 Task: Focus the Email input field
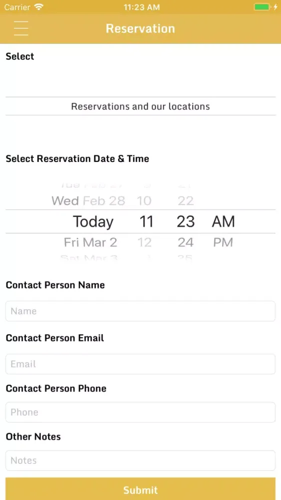[x=140, y=364]
